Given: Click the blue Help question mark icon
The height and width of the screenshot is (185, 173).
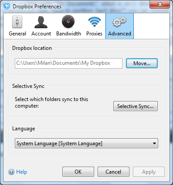Looking at the screenshot, I should [11, 172].
